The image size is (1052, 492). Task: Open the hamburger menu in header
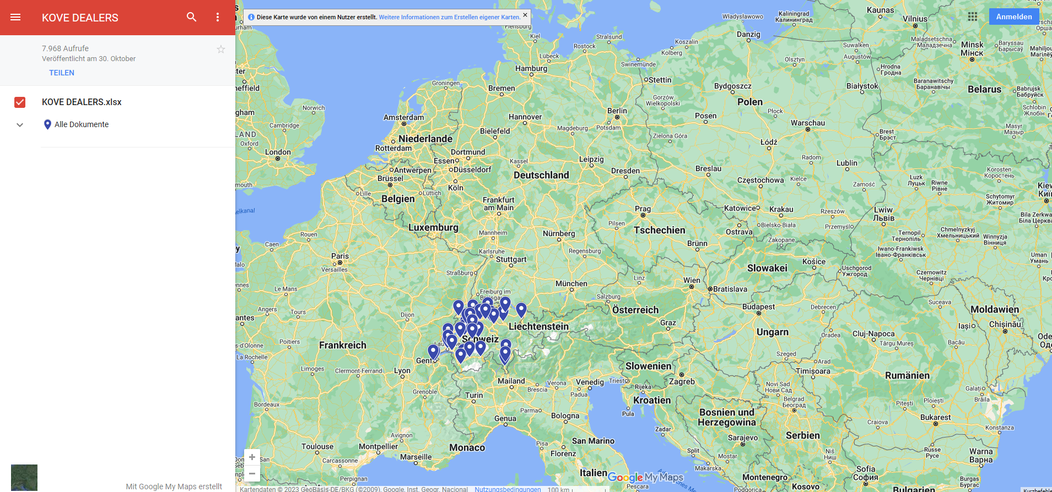(15, 17)
